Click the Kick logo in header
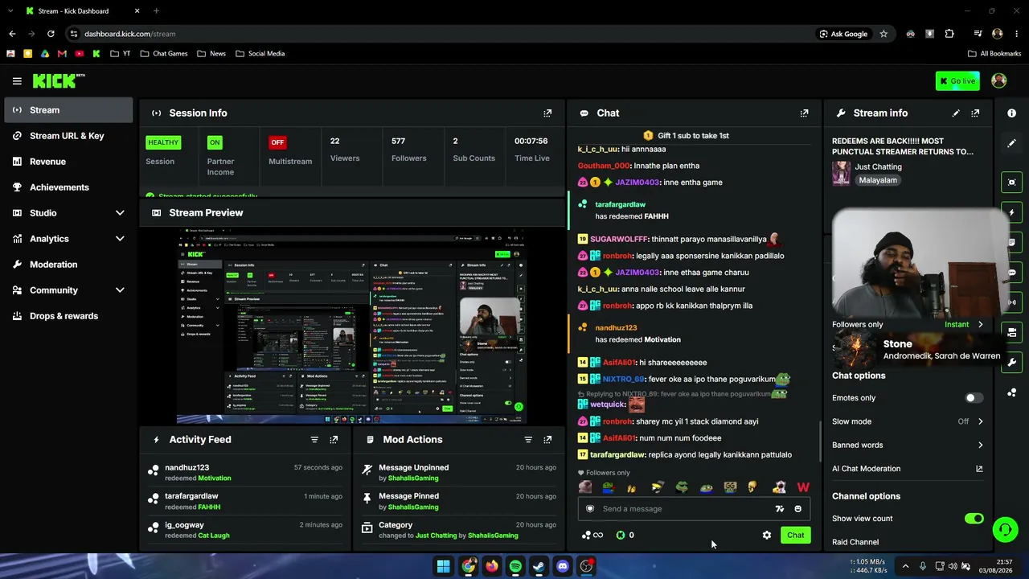The height and width of the screenshot is (579, 1029). click(58, 80)
